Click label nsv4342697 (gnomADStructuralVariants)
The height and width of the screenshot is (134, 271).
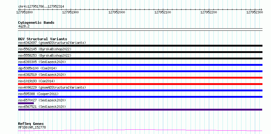pos(52,43)
